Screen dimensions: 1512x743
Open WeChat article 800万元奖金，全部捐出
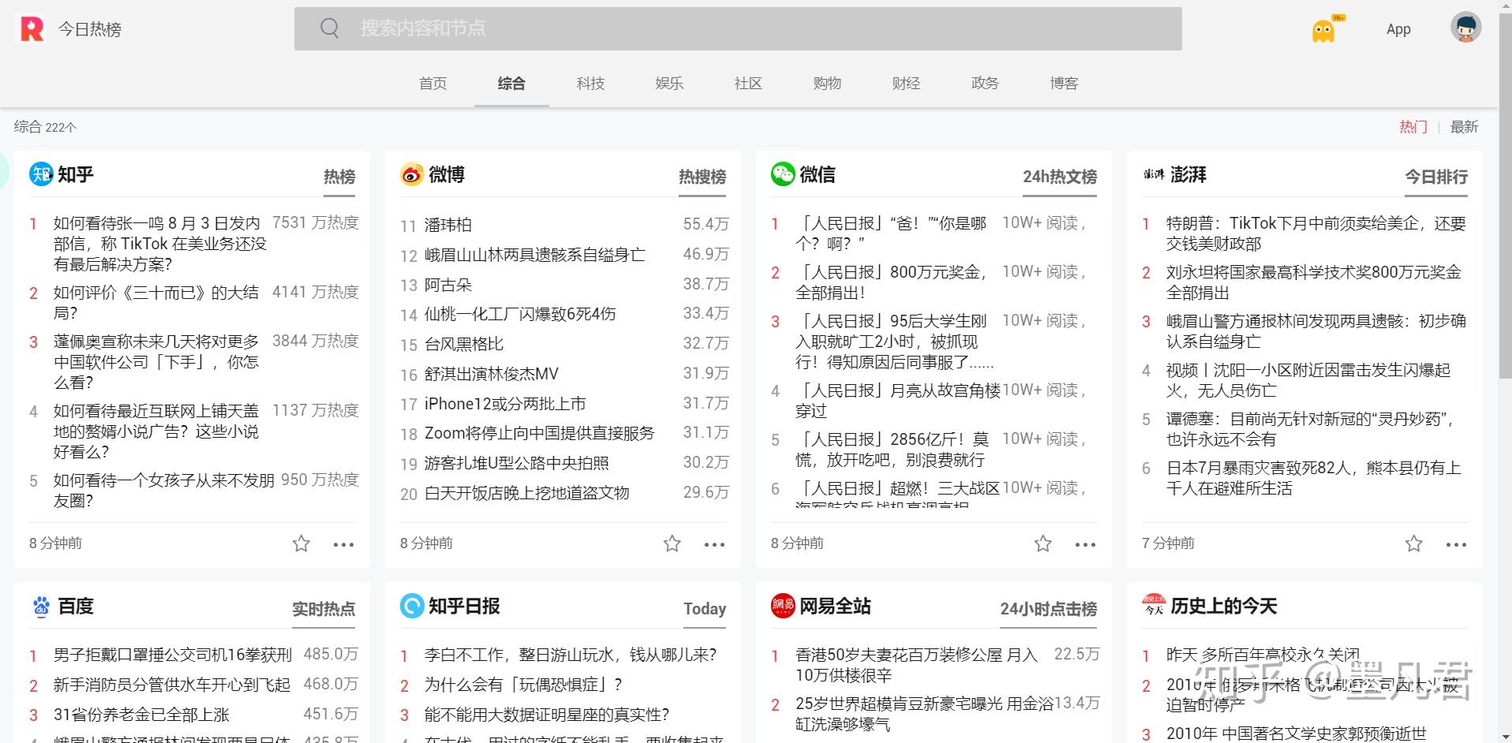(x=892, y=282)
